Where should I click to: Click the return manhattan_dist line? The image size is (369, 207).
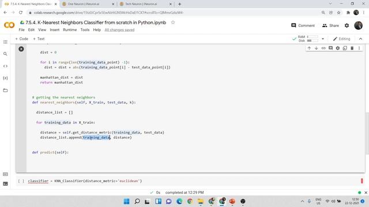click(x=62, y=82)
